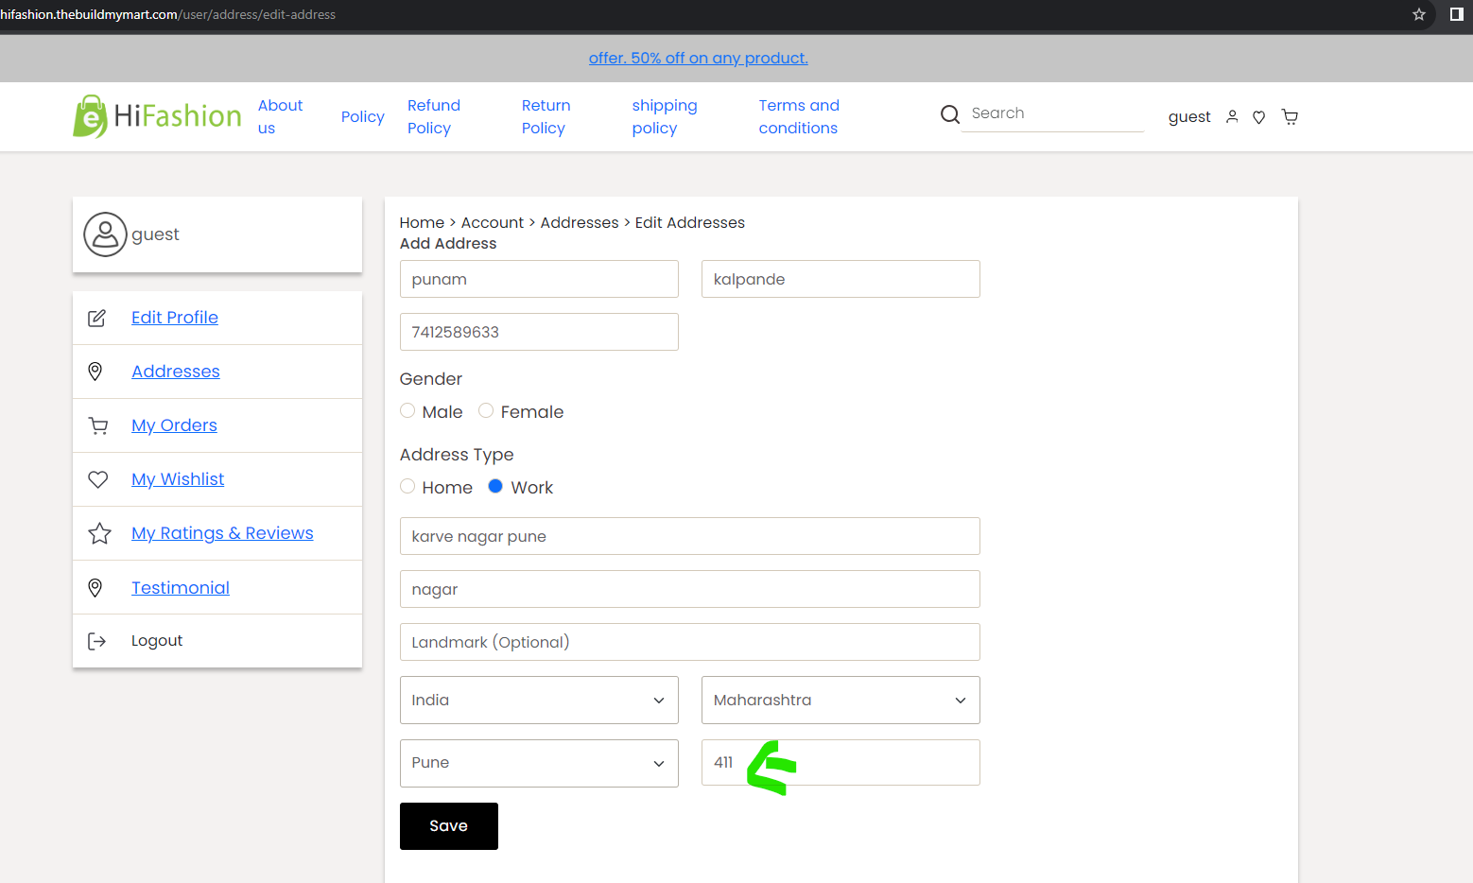The height and width of the screenshot is (883, 1473).
Task: Go to Addresses in sidebar
Action: click(176, 372)
